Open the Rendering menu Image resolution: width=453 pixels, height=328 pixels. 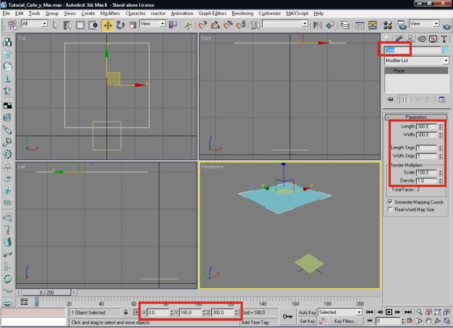pyautogui.click(x=242, y=13)
